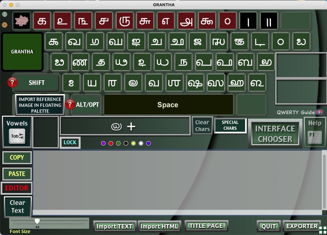Click the green spiral icon at top left
The width and height of the screenshot is (327, 235).
pos(5,14)
